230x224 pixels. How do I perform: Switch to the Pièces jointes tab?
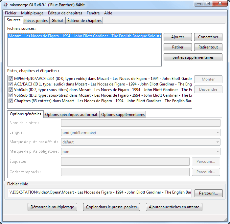36,21
